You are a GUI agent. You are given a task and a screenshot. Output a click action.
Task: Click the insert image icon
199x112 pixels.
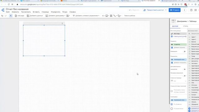click(x=107, y=16)
